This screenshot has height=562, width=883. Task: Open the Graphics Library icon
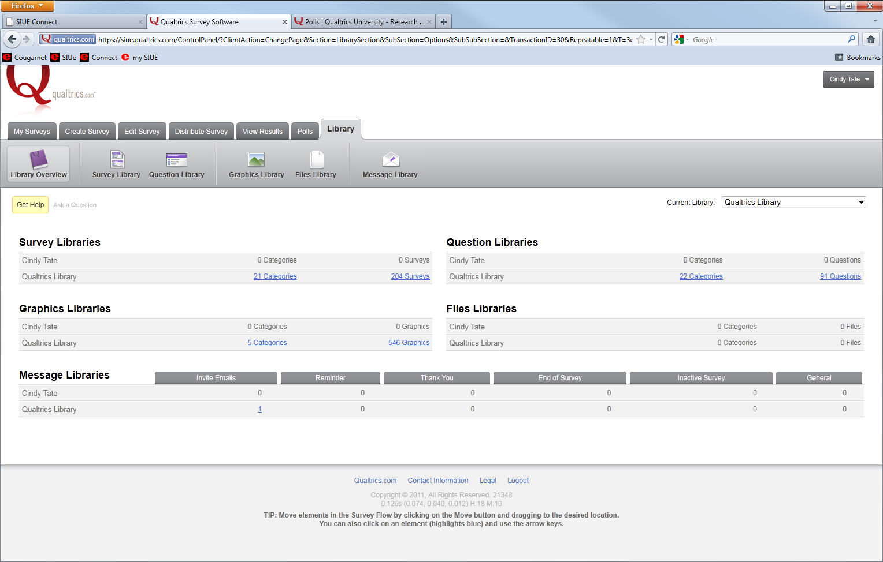[256, 159]
